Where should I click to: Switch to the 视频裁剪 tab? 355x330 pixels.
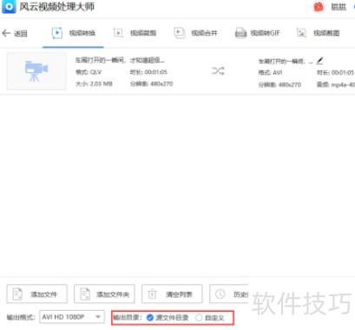[135, 33]
